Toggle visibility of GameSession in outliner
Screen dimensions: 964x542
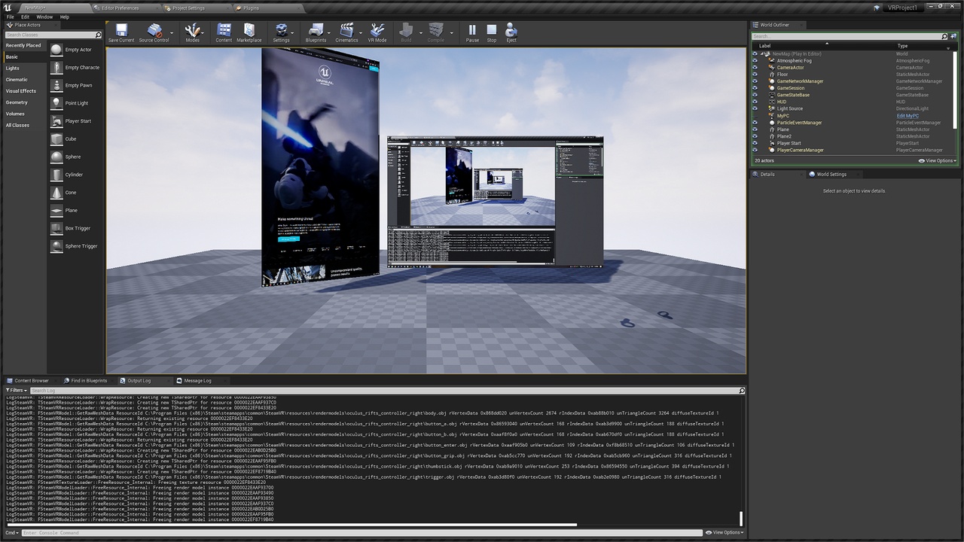click(x=755, y=88)
